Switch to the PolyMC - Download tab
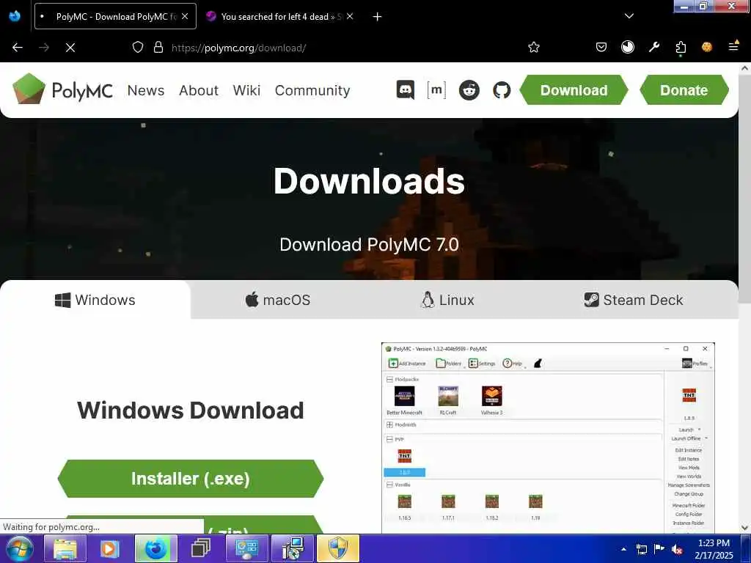Viewport: 751px width, 563px height. coord(115,16)
